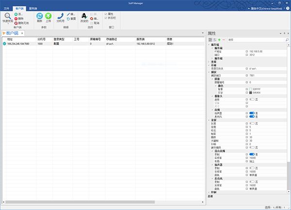Click the green 添加 plus icon in ribbon
The image size is (291, 210).
coord(16,14)
